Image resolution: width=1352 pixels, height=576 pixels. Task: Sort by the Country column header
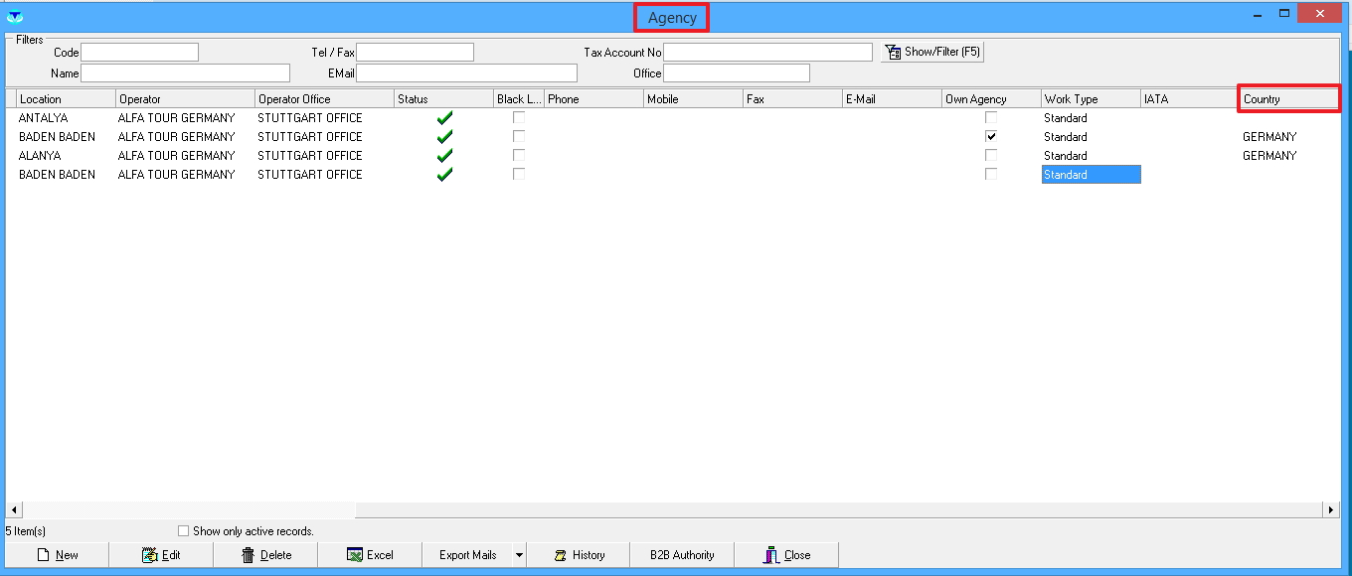(x=1288, y=99)
